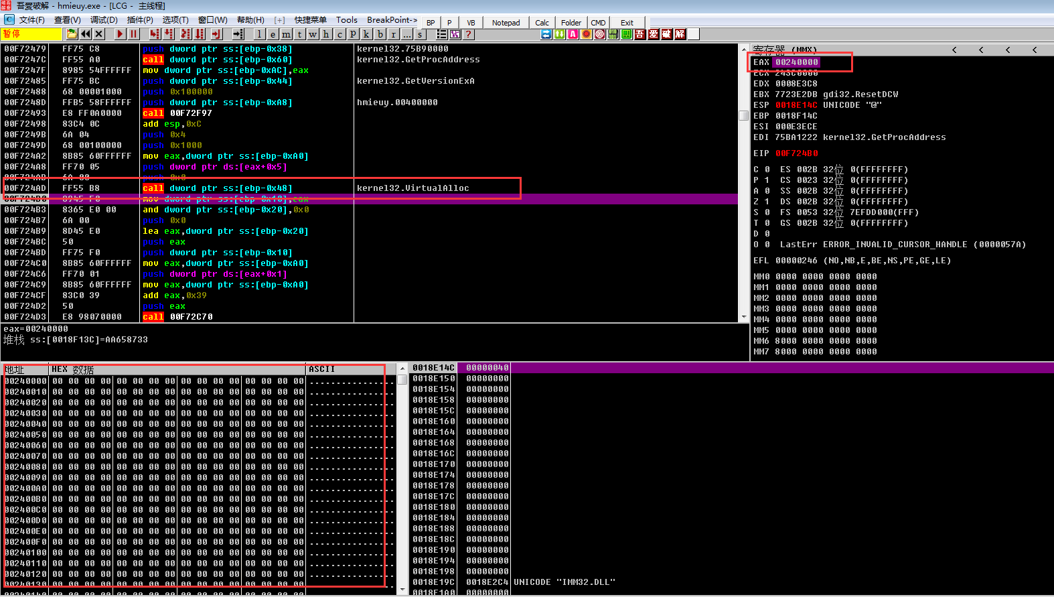The height and width of the screenshot is (597, 1054).
Task: Open the 查看(V) menu
Action: tap(68, 20)
